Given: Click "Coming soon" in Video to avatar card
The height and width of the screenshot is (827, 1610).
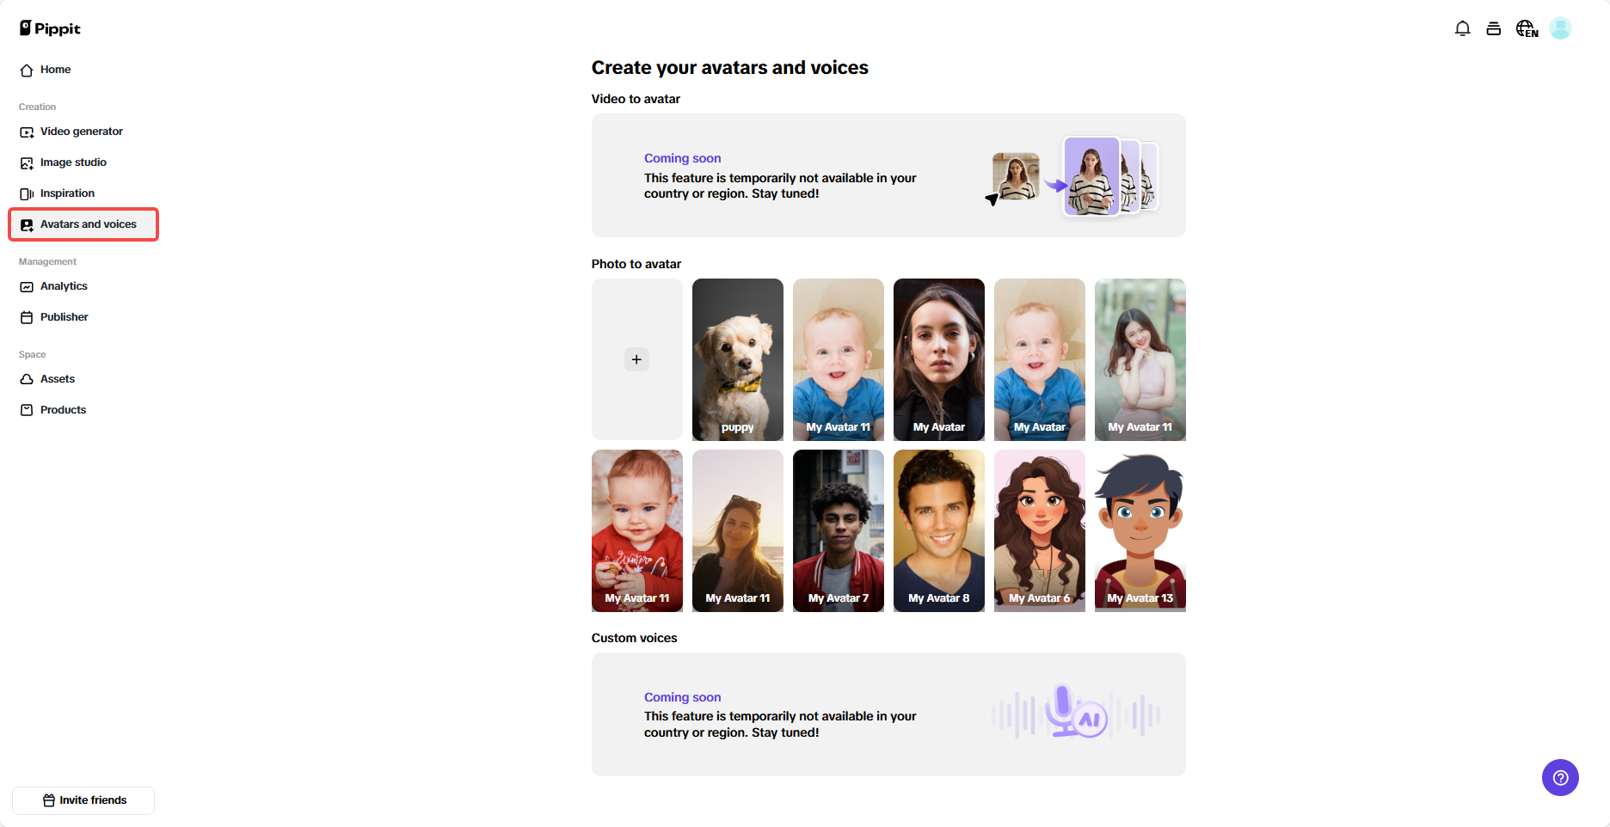Looking at the screenshot, I should click(x=683, y=158).
